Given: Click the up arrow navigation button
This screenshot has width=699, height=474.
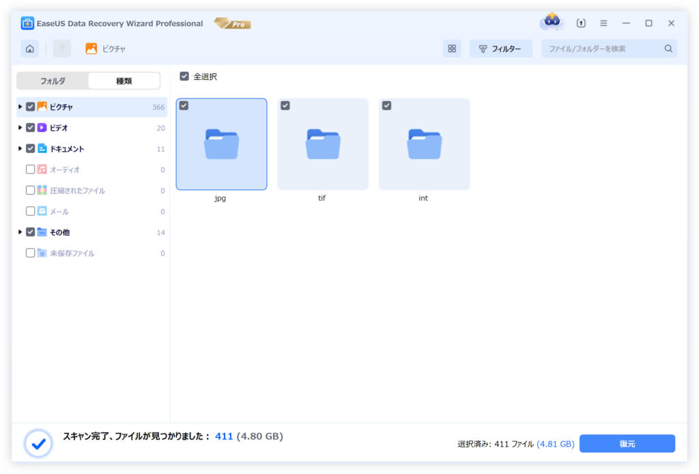Looking at the screenshot, I should [x=62, y=48].
